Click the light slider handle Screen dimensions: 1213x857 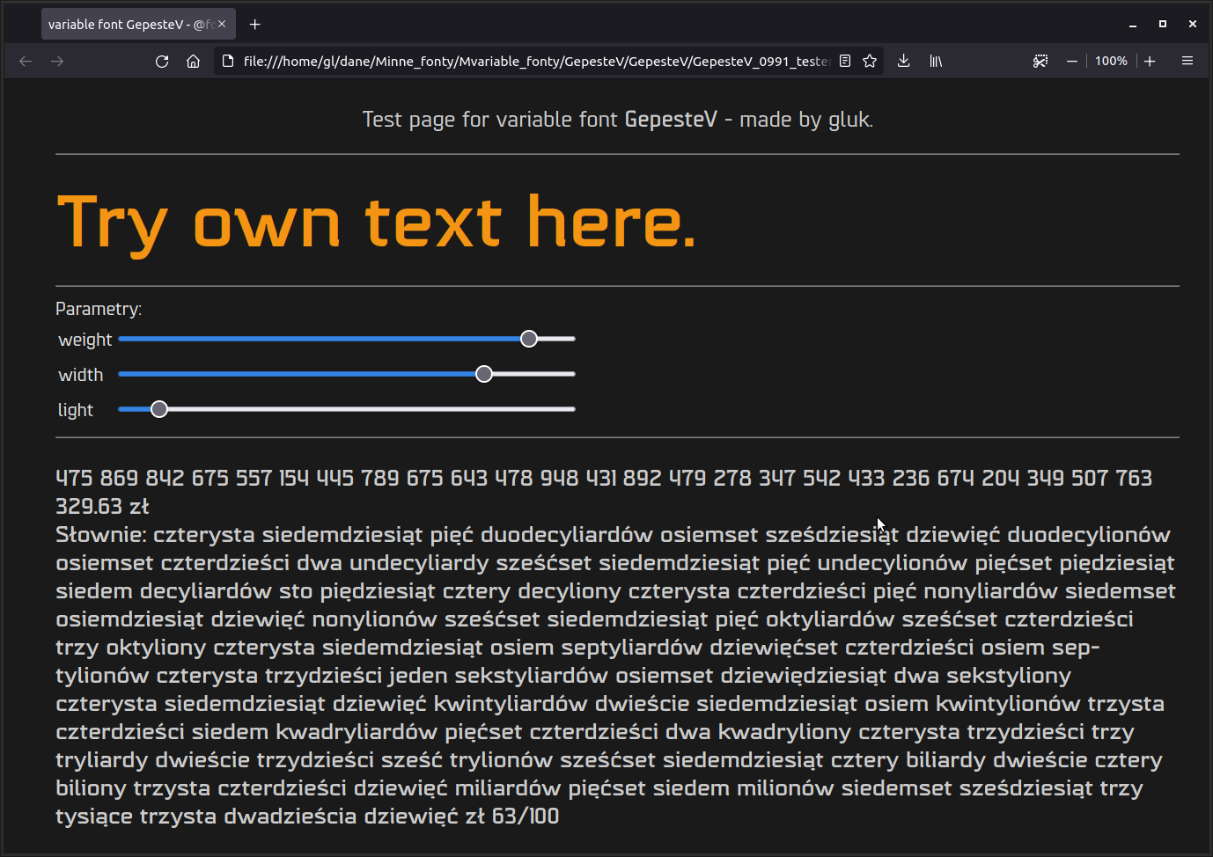[159, 409]
